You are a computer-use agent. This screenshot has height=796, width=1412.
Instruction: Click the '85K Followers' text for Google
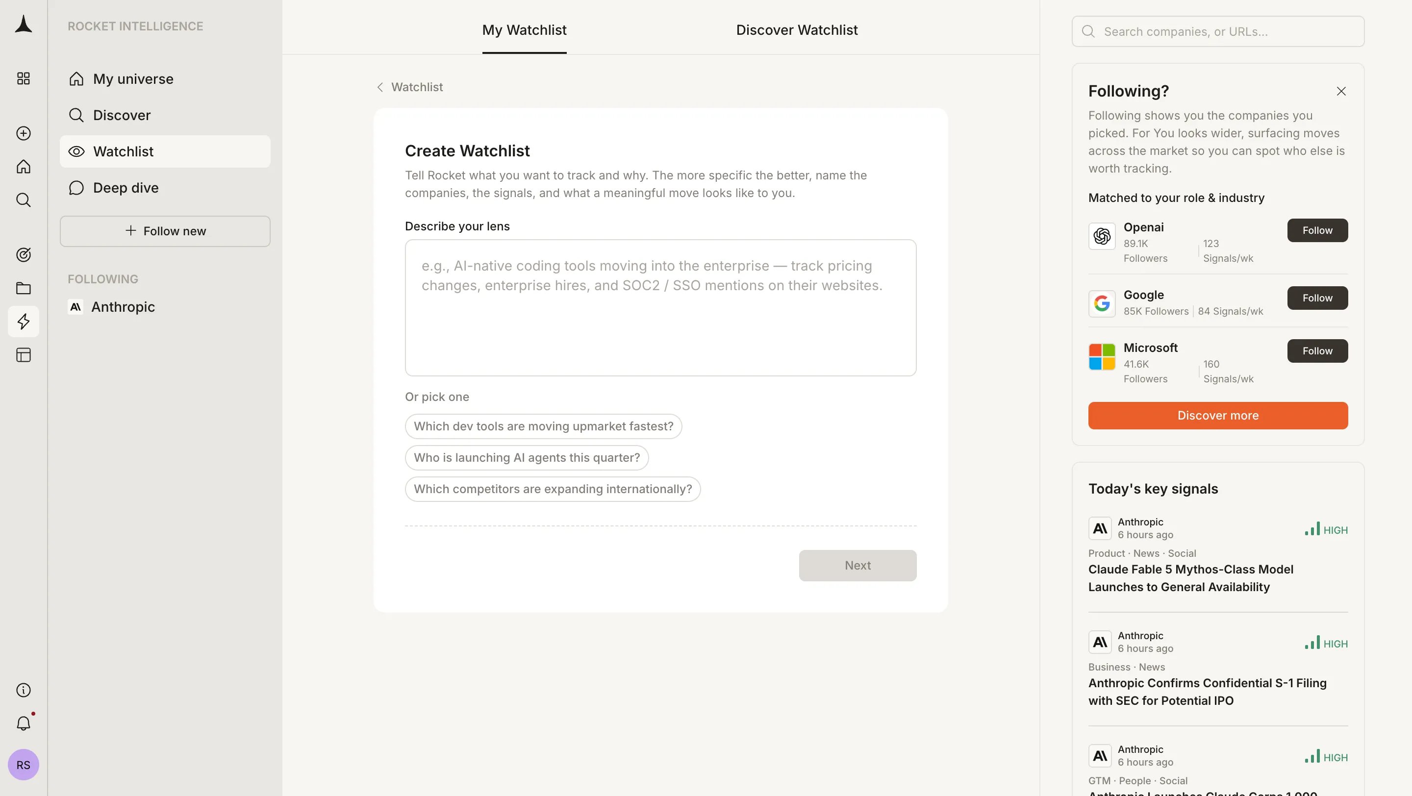(1156, 312)
